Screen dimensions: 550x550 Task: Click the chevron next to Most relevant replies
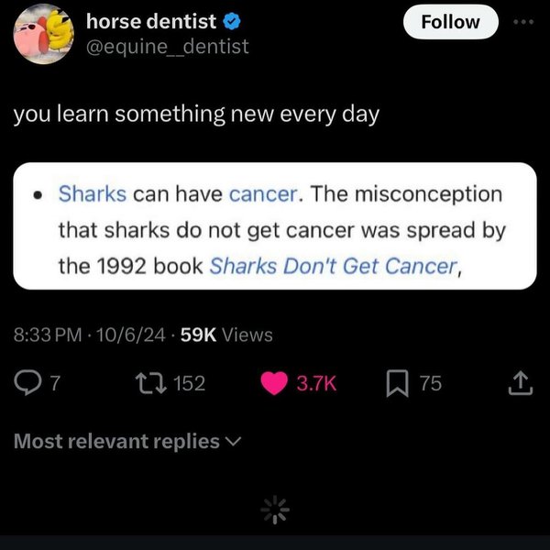pyautogui.click(x=233, y=441)
